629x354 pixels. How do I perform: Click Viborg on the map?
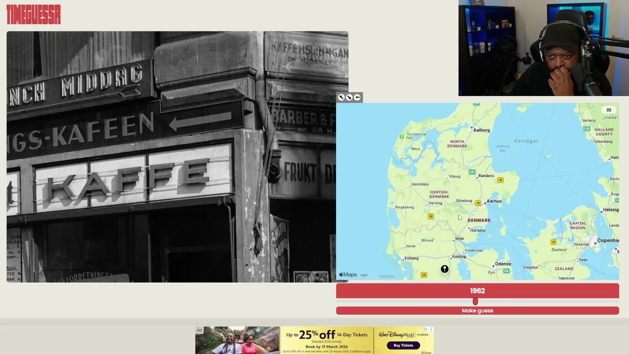coord(455,177)
